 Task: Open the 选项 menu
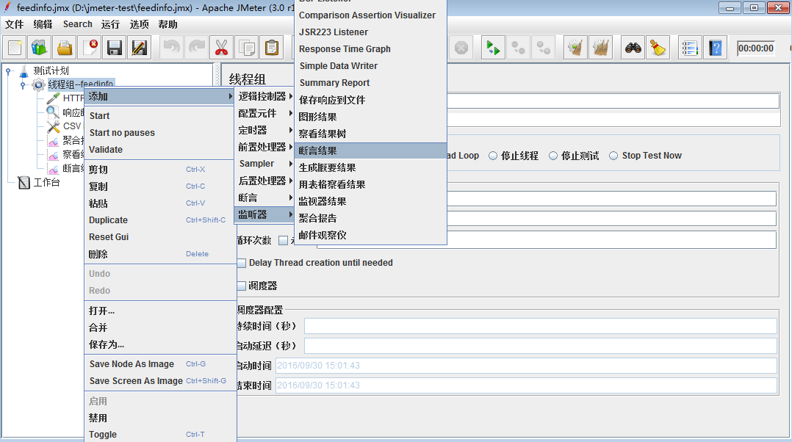click(x=139, y=24)
